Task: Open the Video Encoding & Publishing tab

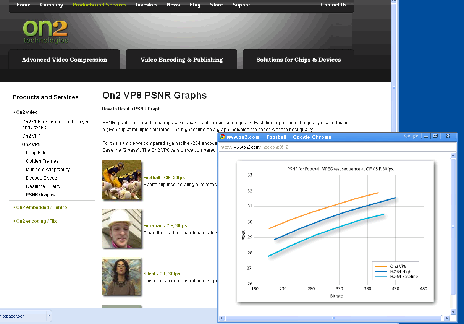Action: (x=181, y=60)
